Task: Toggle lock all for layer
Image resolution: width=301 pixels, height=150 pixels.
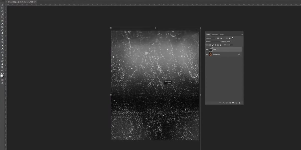Action: [221, 45]
